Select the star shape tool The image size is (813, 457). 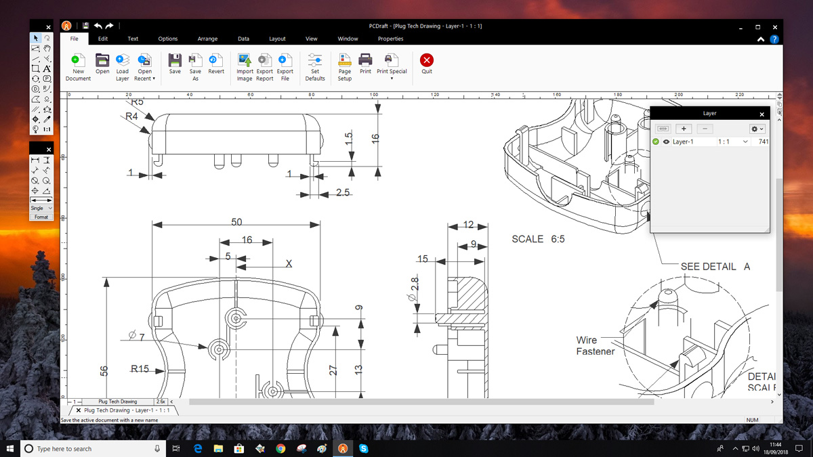point(47,108)
